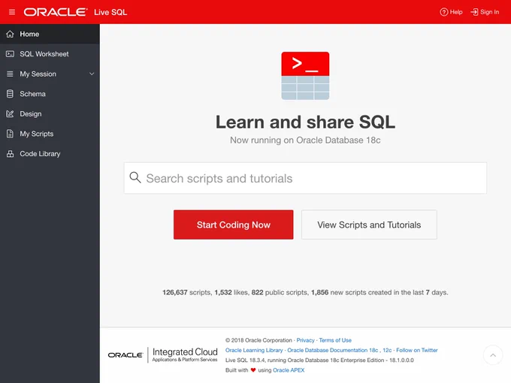Image resolution: width=511 pixels, height=383 pixels.
Task: Click the scroll-to-top arrow button
Action: 493,355
